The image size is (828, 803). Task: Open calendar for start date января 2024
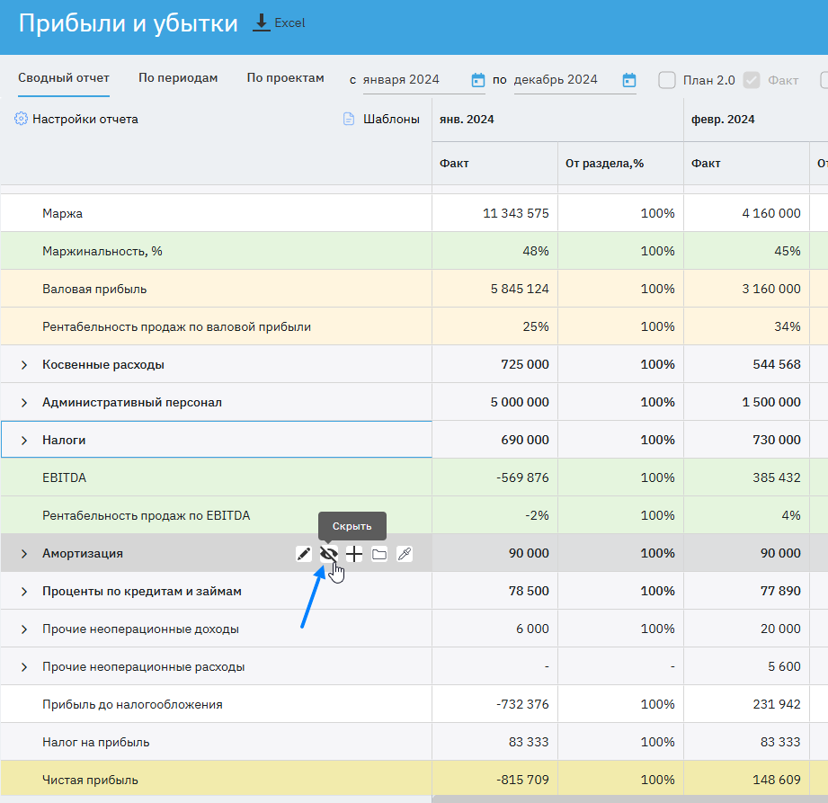[x=478, y=80]
